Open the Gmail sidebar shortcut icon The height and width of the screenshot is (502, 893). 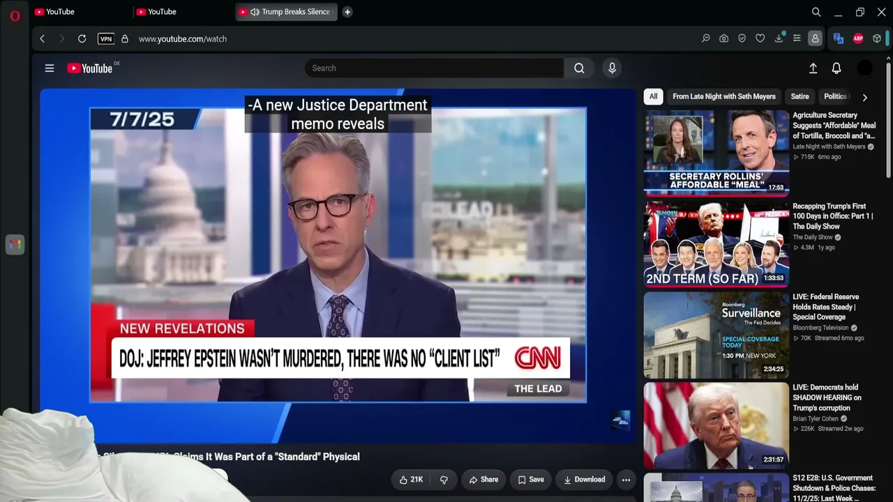(15, 244)
